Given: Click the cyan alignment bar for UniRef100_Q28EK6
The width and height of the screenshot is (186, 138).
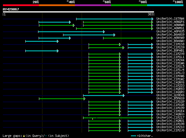Looking at the screenshot, I should click(103, 95).
